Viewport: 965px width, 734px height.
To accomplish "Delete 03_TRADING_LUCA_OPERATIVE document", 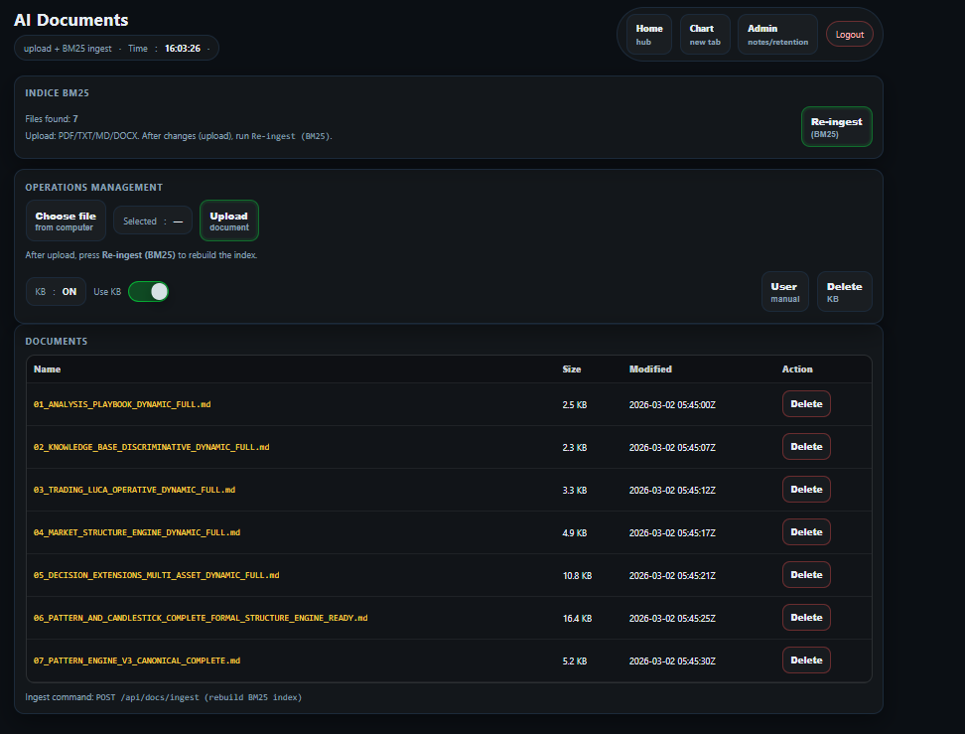I will (806, 490).
